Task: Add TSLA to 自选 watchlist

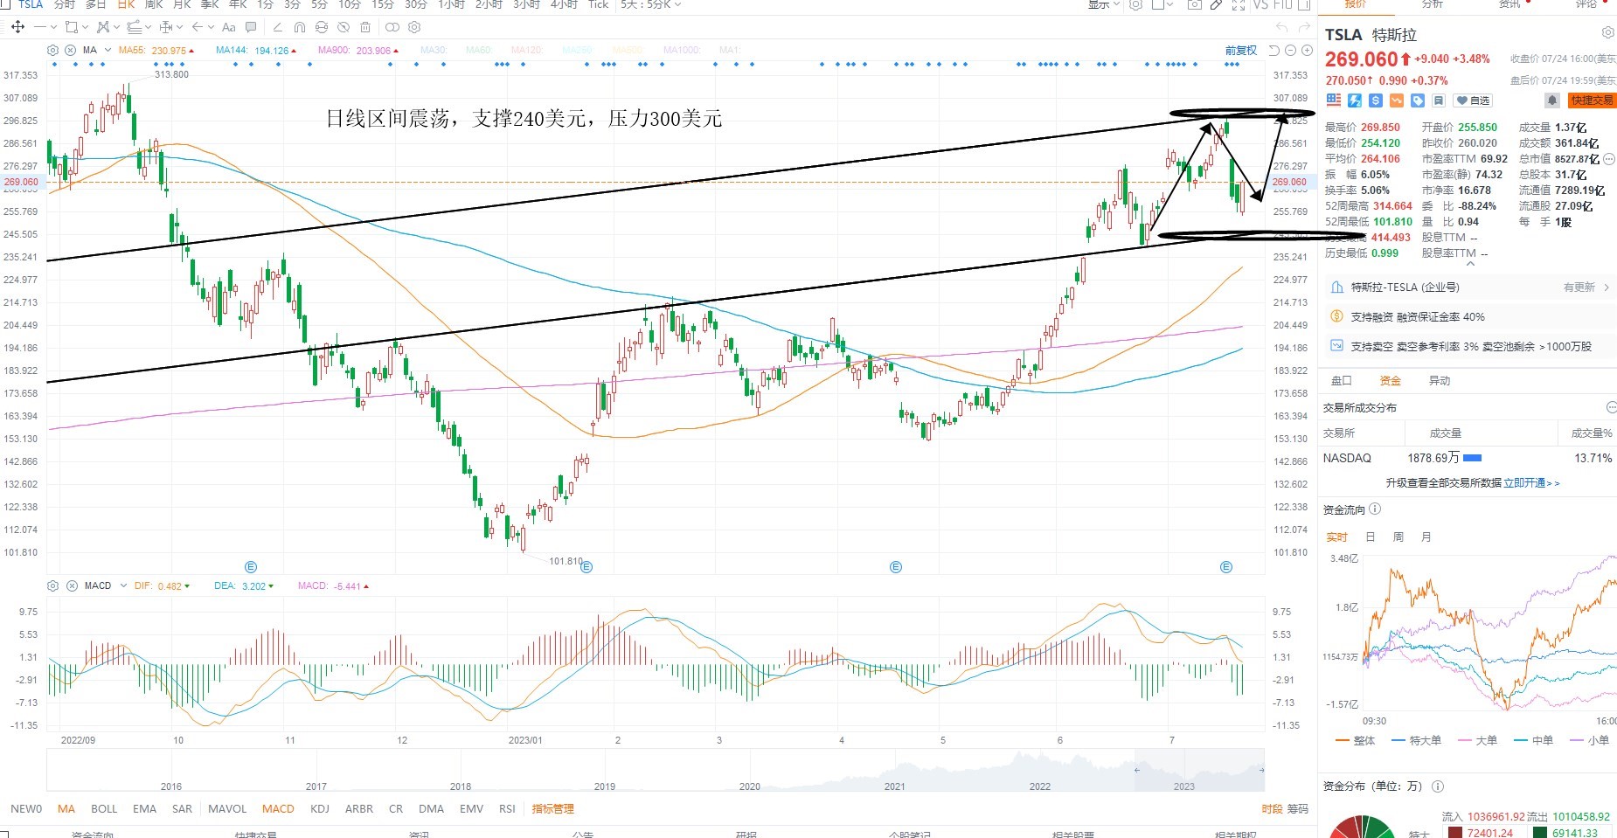Action: [1473, 100]
